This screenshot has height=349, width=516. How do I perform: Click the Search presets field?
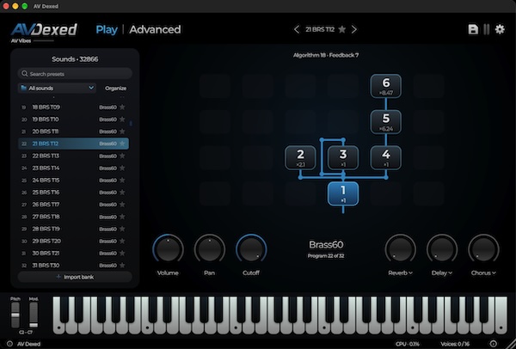pos(75,74)
